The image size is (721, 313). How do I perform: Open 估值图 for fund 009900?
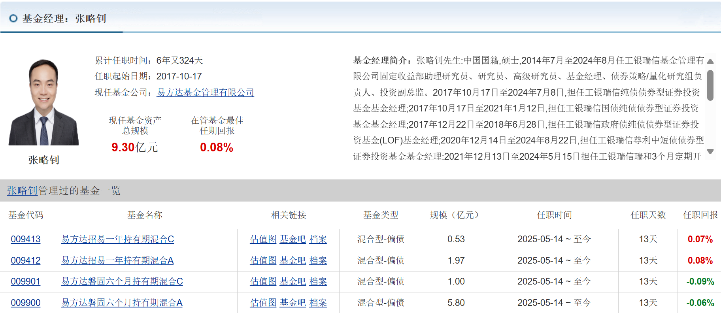263,303
